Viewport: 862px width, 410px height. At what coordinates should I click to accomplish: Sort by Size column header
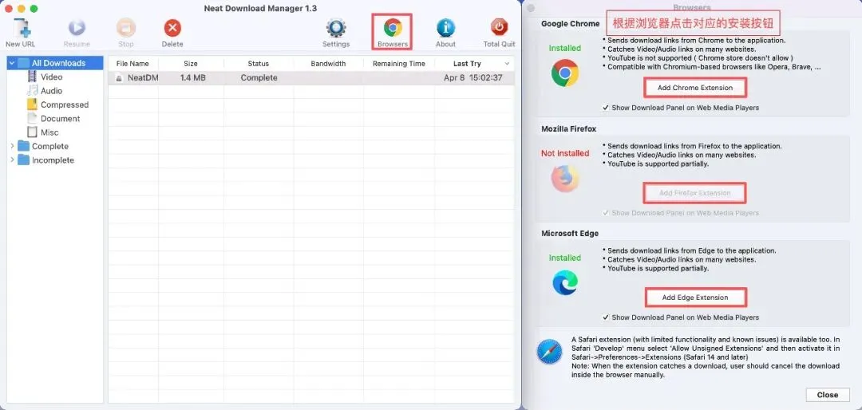pyautogui.click(x=191, y=64)
